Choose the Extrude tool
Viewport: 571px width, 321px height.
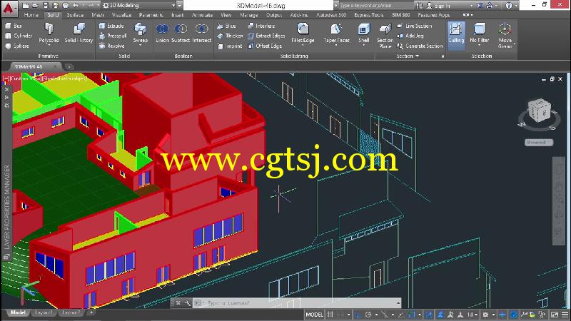pyautogui.click(x=111, y=26)
